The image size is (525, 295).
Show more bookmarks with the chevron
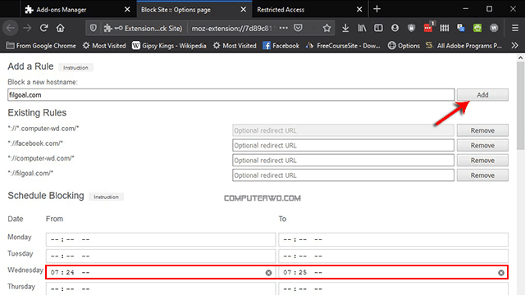[x=514, y=46]
